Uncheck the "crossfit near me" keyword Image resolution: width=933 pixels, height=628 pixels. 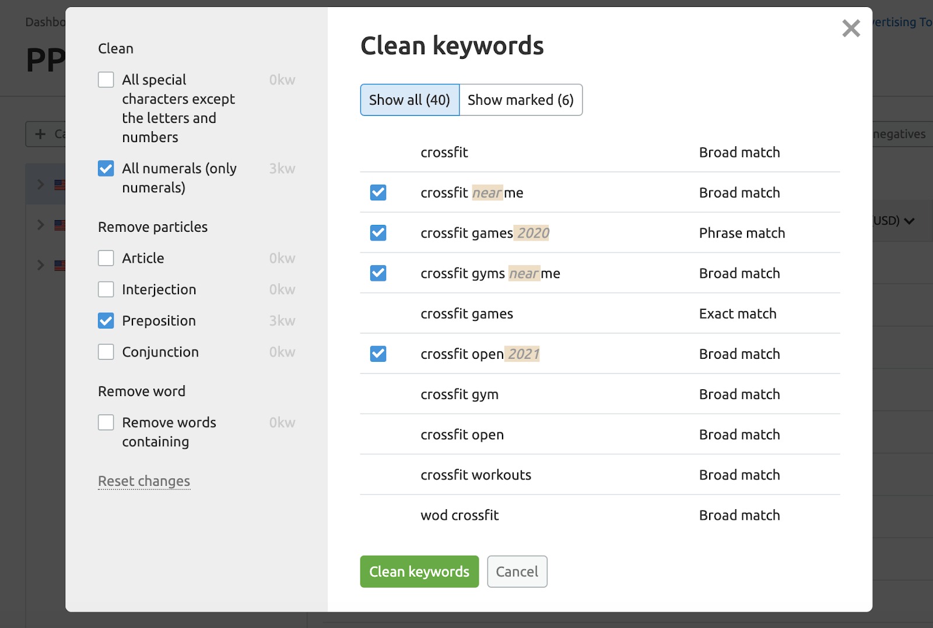pyautogui.click(x=378, y=192)
